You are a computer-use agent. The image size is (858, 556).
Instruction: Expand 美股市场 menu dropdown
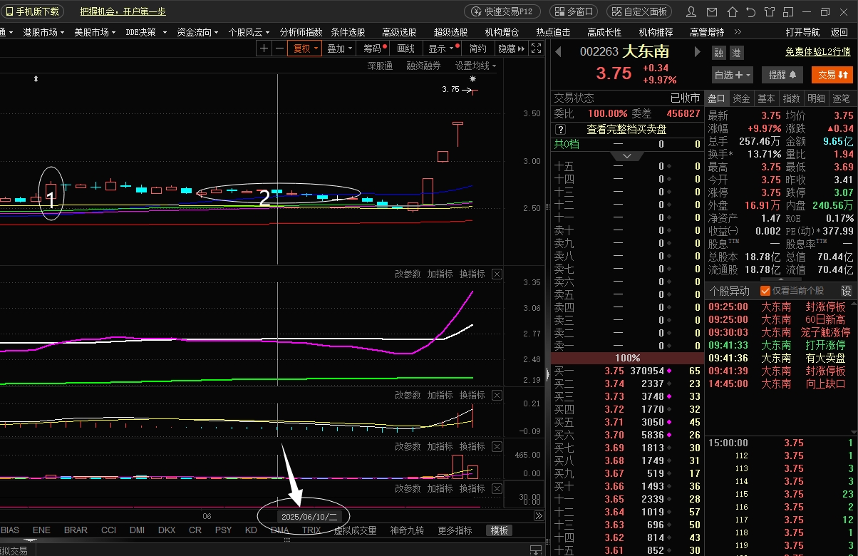point(95,32)
